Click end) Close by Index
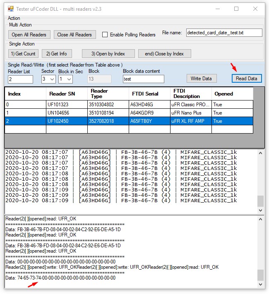This screenshot has height=294, width=269. 164,54
